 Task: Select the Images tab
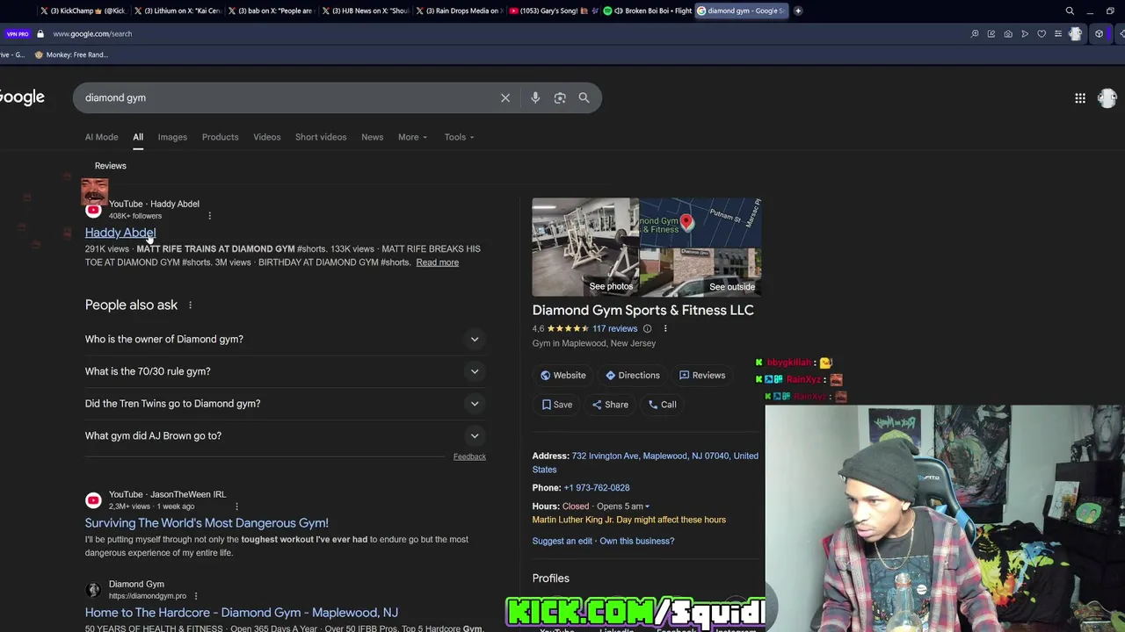(x=172, y=137)
